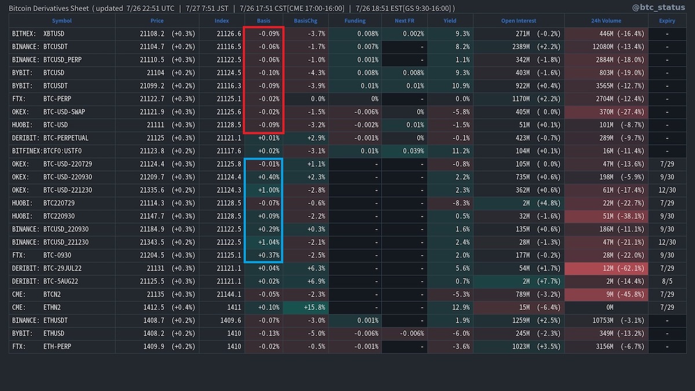Image resolution: width=695 pixels, height=391 pixels.
Task: Click the Symbol column header
Action: click(61, 21)
